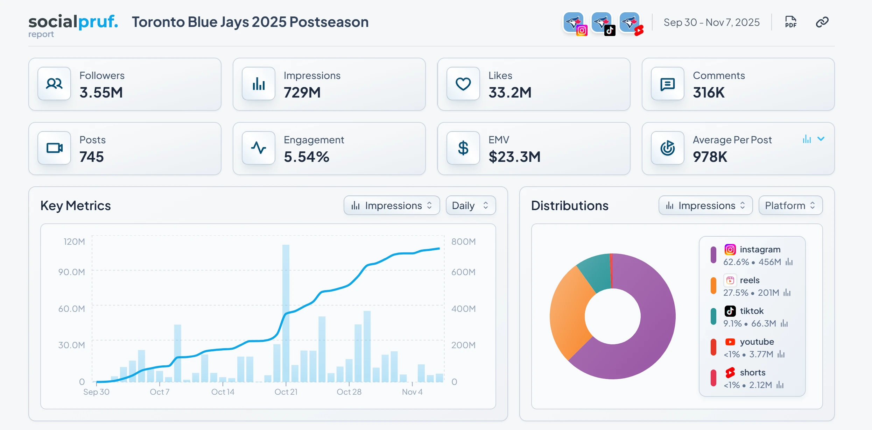
Task: Copy the report share link icon
Action: [822, 22]
